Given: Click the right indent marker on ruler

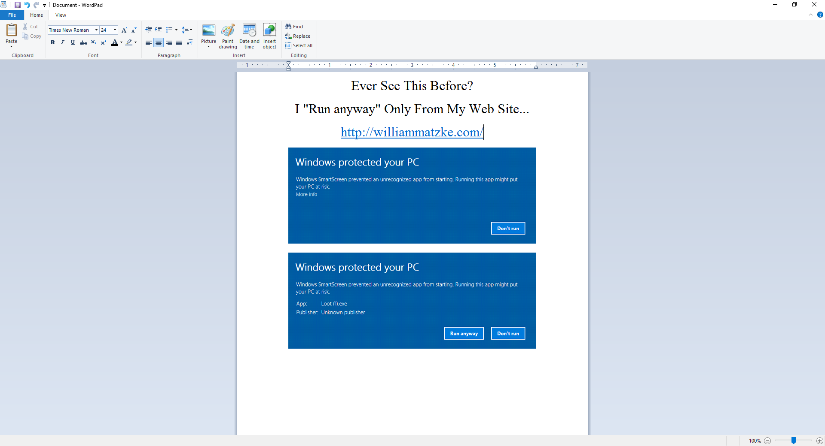Looking at the screenshot, I should pos(536,67).
